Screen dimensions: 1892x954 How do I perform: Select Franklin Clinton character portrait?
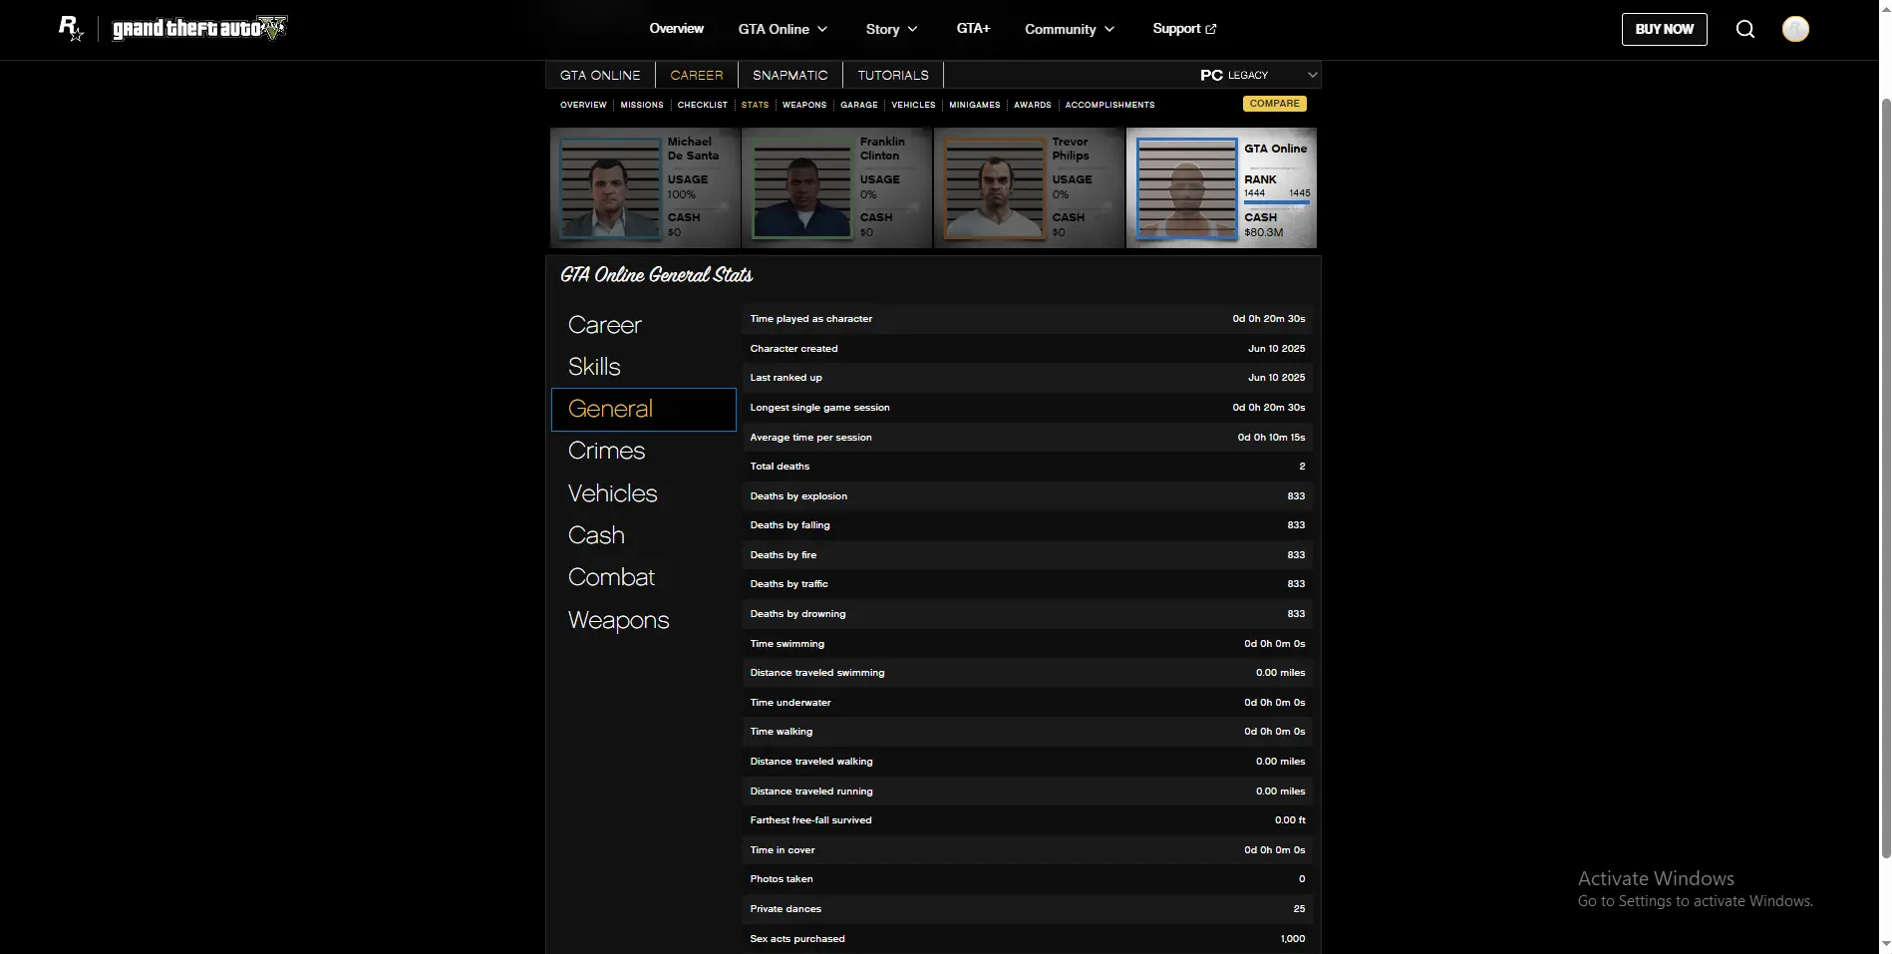coord(801,188)
